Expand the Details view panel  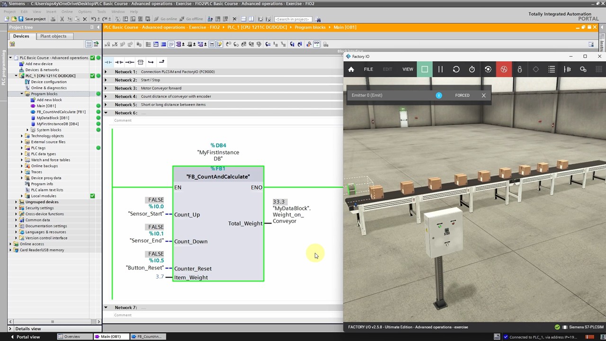pos(10,329)
